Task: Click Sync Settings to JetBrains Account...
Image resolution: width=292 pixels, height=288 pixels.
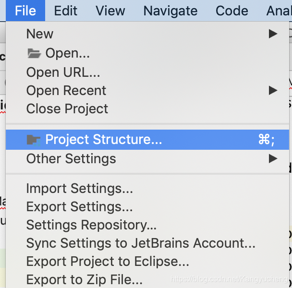Action: tap(141, 243)
